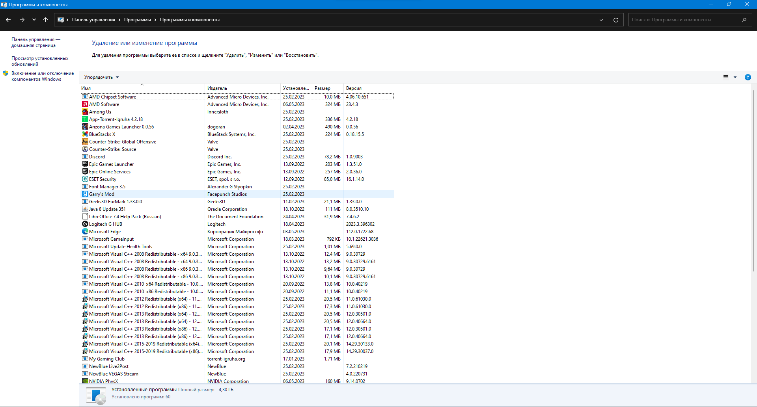This screenshot has height=407, width=757.
Task: Open the Упорядочить dropdown menu
Action: click(101, 77)
